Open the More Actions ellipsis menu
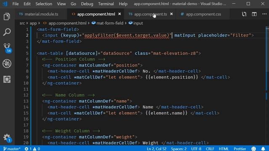The height and width of the screenshot is (151, 269). (264, 14)
